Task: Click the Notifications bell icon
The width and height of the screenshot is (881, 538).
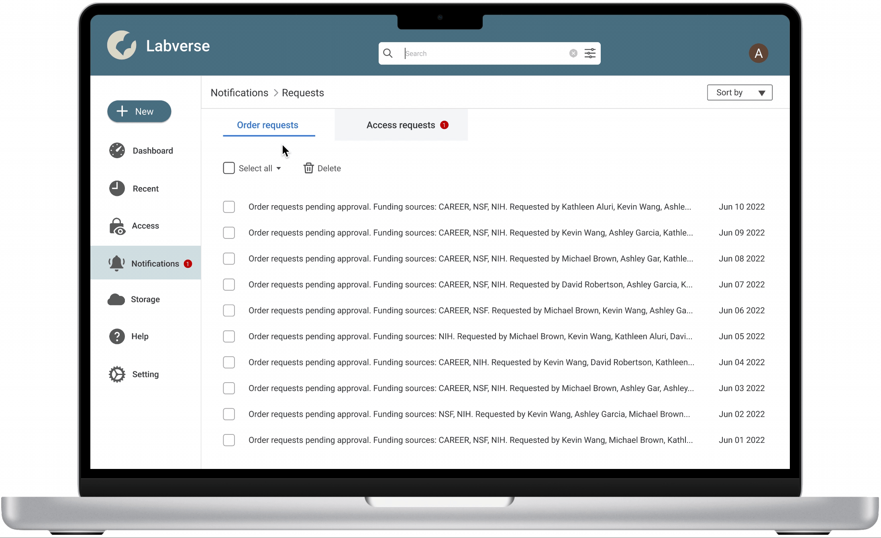Action: point(116,263)
